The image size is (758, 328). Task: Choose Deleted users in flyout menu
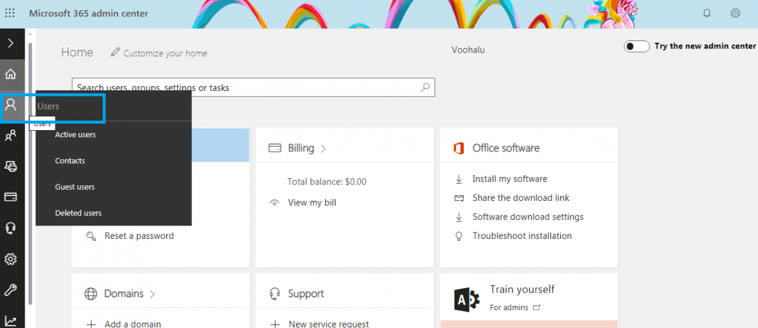point(78,213)
